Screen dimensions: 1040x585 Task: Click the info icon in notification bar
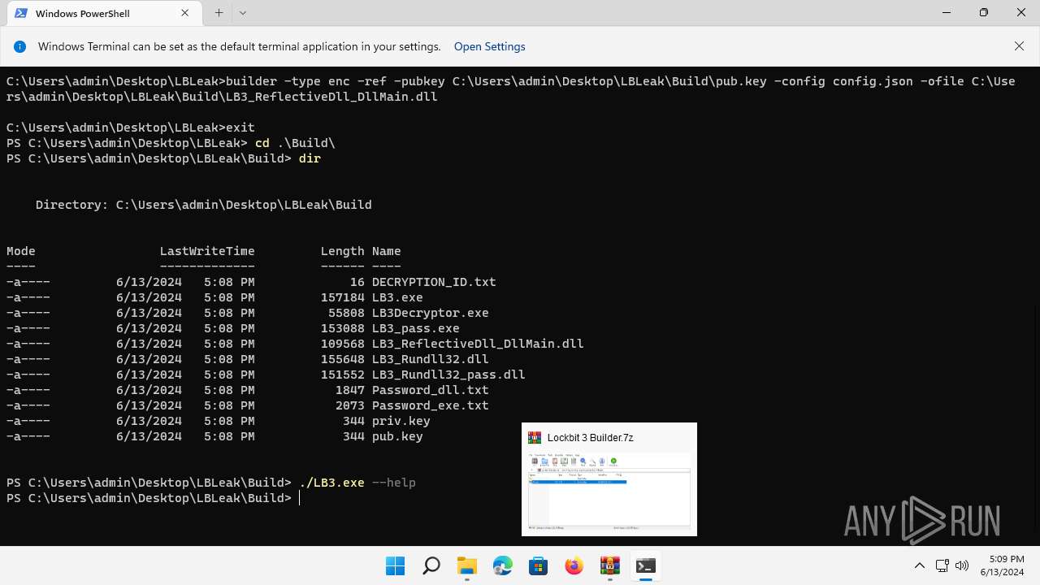(20, 46)
